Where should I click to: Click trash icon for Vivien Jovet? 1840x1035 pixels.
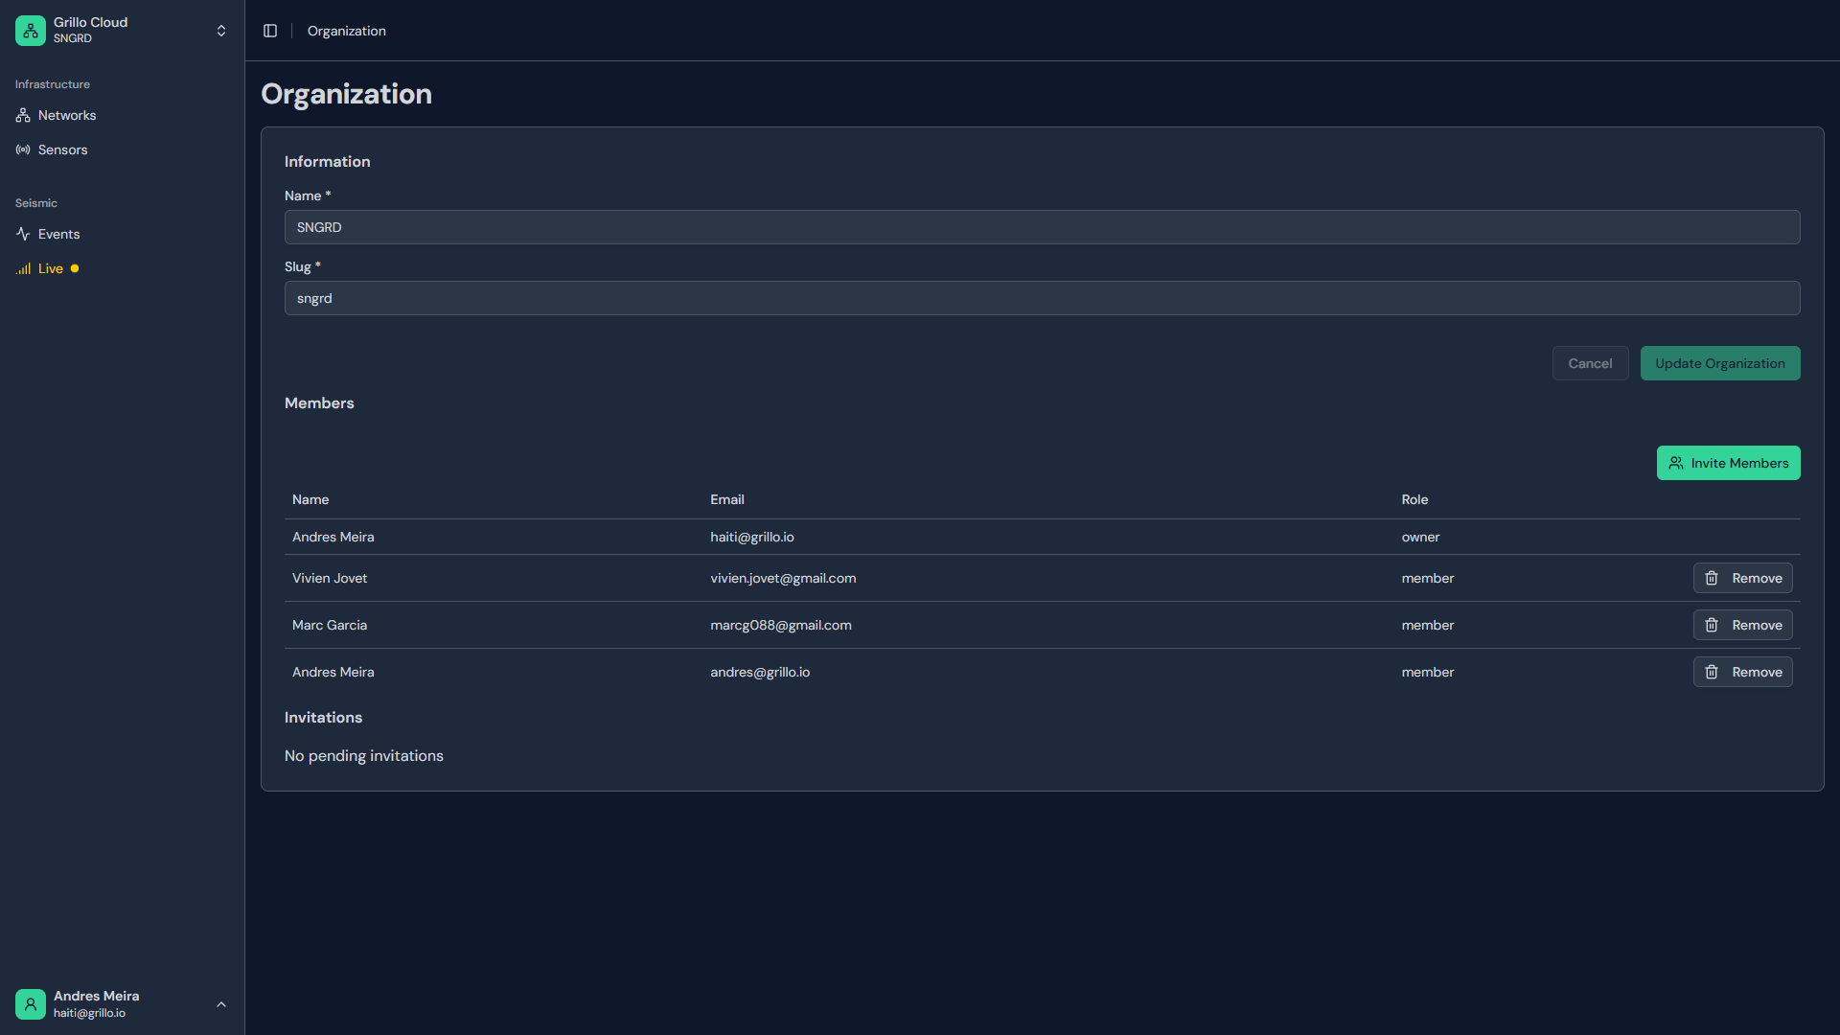pyautogui.click(x=1712, y=578)
